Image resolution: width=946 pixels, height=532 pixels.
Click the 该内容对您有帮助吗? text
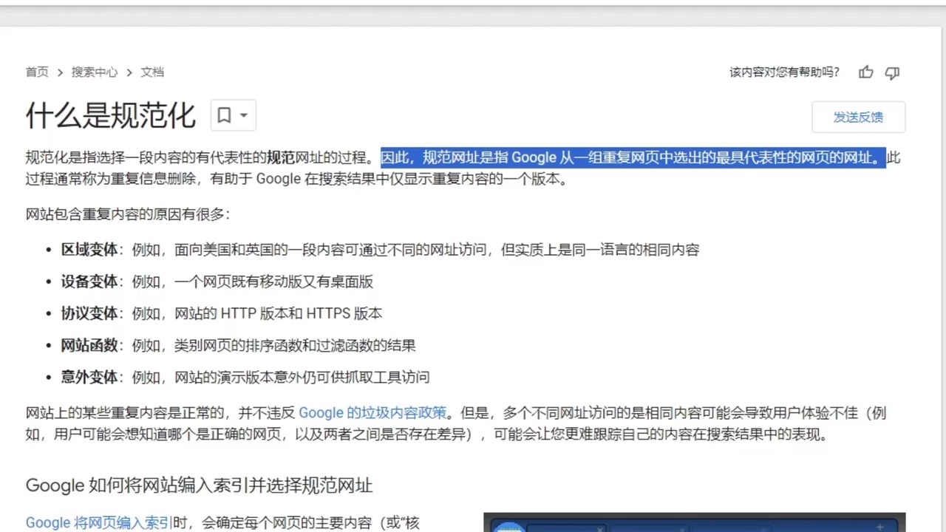[785, 72]
